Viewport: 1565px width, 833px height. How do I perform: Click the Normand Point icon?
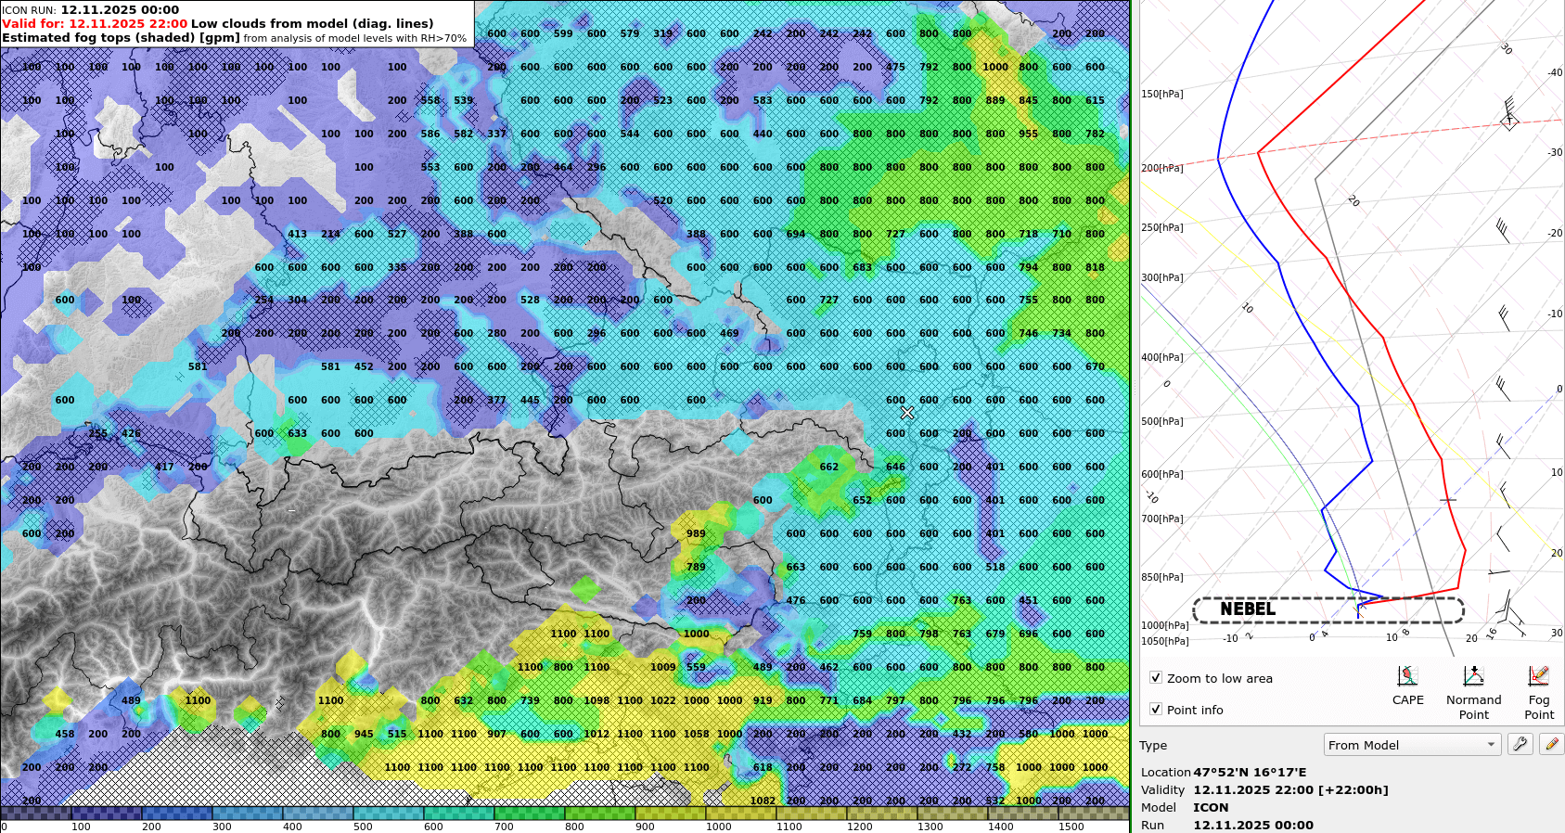pos(1473,677)
